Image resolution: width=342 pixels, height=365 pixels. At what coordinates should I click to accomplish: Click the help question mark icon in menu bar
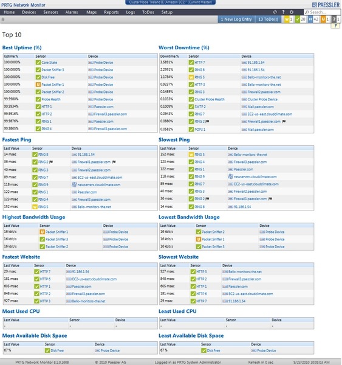click(x=283, y=12)
